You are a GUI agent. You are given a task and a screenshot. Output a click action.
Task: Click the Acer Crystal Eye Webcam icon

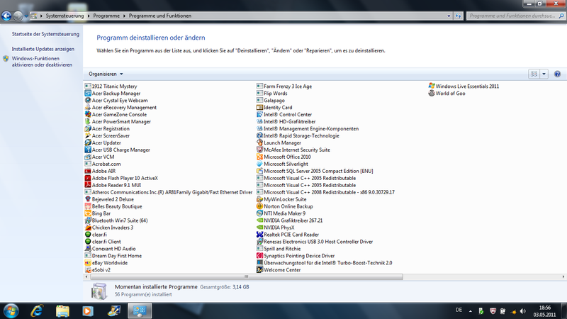[x=87, y=101]
